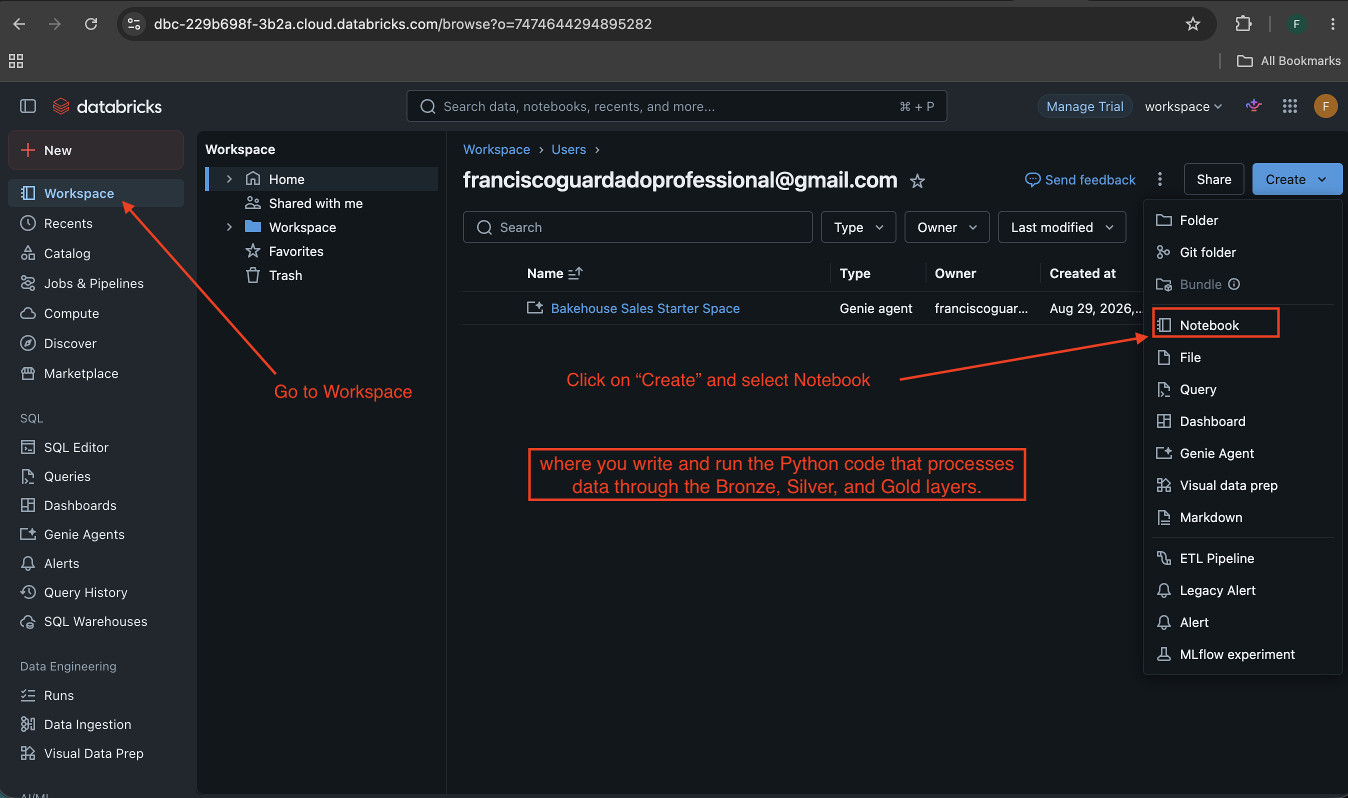1348x798 pixels.
Task: Click the Manage Trial button
Action: (1084, 106)
